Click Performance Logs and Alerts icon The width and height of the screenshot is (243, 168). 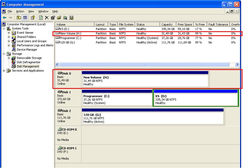(14, 45)
